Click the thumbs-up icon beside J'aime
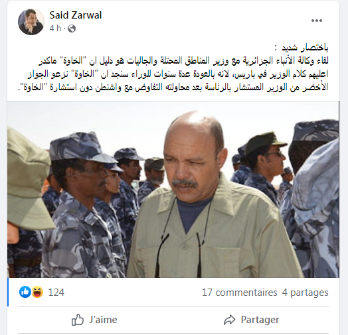The image size is (348, 335). tap(78, 320)
